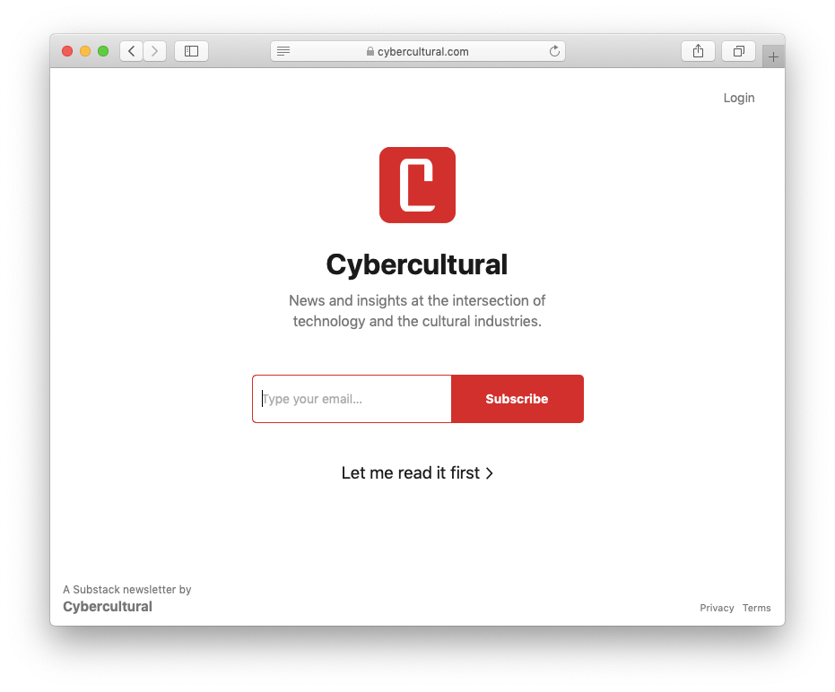Click the Cybercultural footer name link
The image size is (835, 692).
point(108,607)
